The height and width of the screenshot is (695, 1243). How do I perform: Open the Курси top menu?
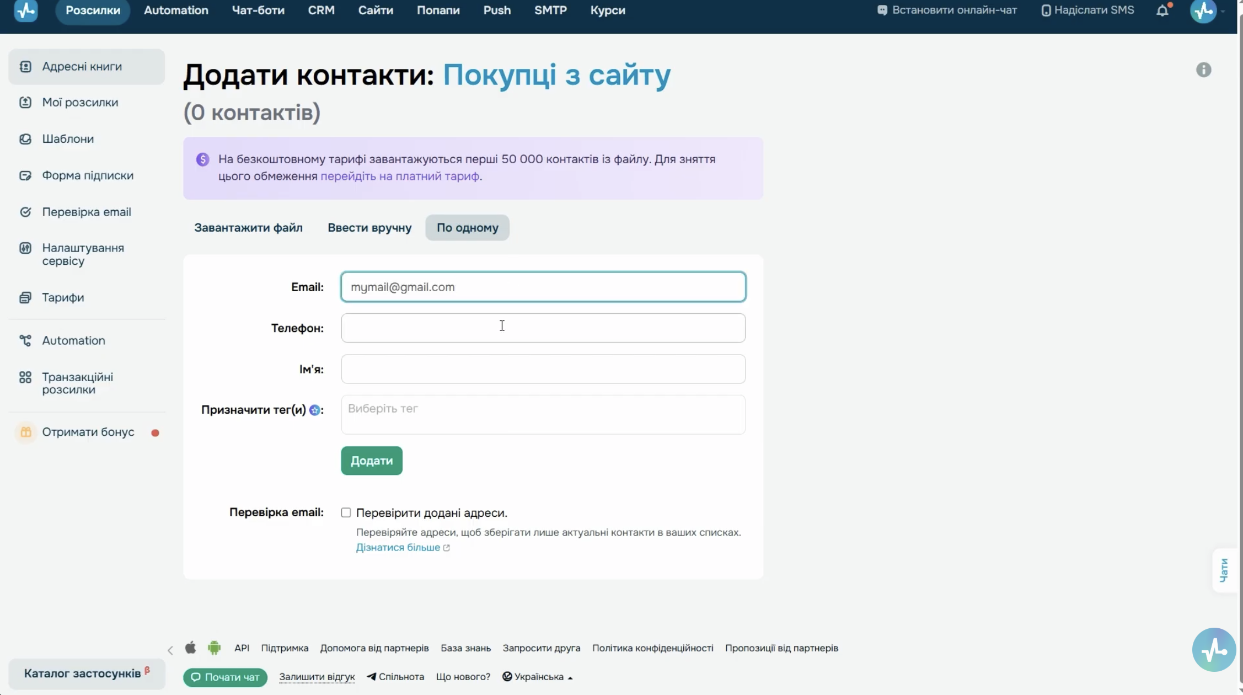608,10
